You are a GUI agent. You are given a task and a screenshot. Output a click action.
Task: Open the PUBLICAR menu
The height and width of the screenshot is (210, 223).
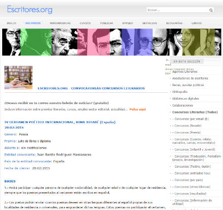point(107,23)
